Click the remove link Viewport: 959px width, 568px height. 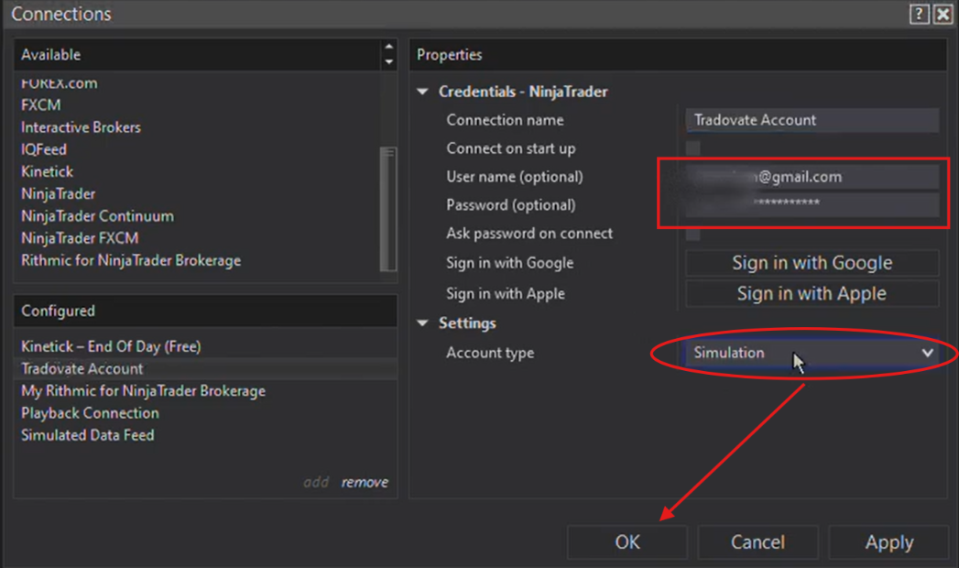(x=365, y=483)
